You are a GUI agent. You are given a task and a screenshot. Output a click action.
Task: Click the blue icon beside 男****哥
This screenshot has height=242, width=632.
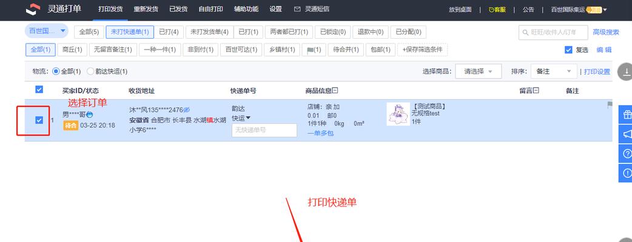pos(90,114)
